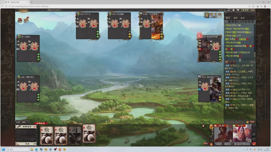Select the 八 seat filter button
The image size is (271, 152).
(252, 21)
